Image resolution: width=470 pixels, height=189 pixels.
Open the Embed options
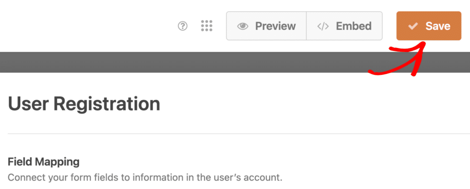[344, 26]
